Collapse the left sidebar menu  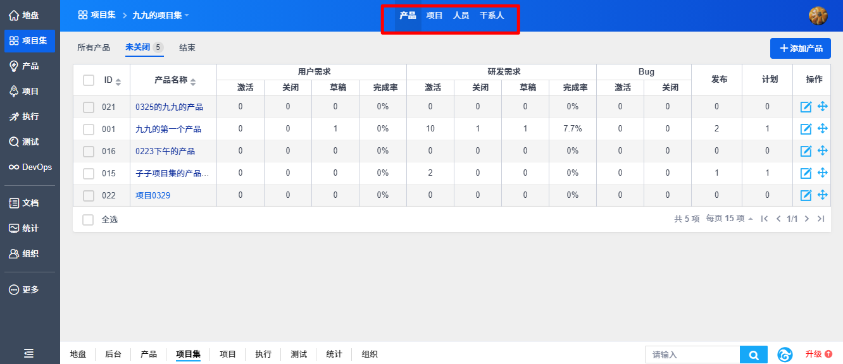[x=29, y=353]
